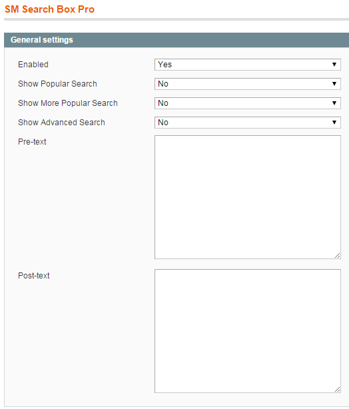Click the Show More Popular Search label
Image resolution: width=349 pixels, height=409 pixels.
(x=68, y=103)
